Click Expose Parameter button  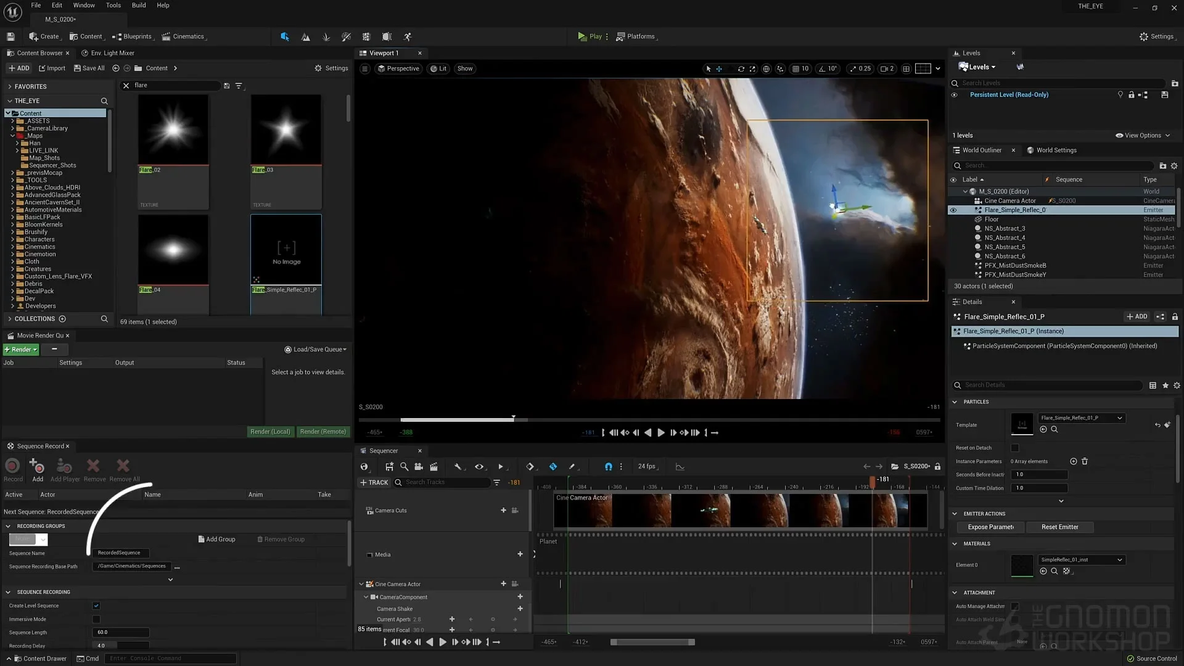990,527
